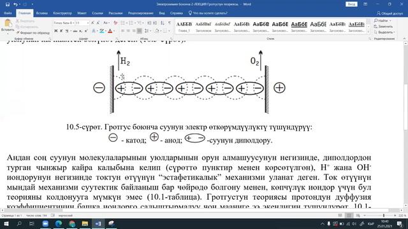Switch to the Рецензирование tab
Image resolution: width=408 pixels, height=229 pixels.
(x=140, y=13)
